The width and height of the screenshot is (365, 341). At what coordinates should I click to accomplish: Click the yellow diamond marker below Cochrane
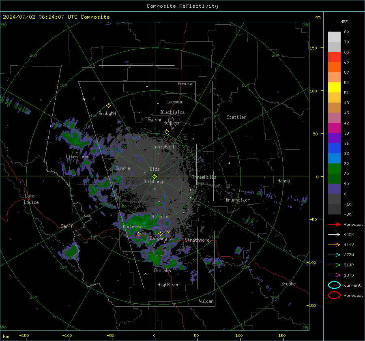pos(139,234)
